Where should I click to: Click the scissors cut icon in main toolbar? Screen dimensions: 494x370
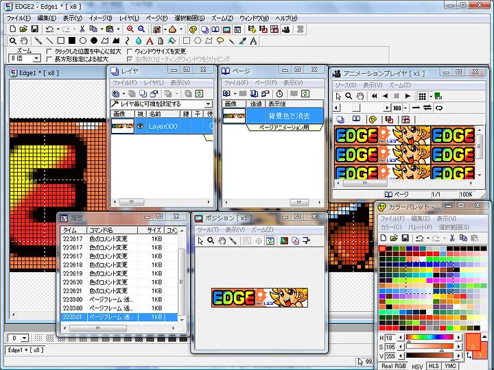pos(82,29)
